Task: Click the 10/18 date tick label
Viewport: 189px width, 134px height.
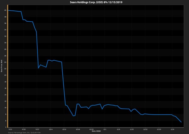Action: [x=78, y=129]
